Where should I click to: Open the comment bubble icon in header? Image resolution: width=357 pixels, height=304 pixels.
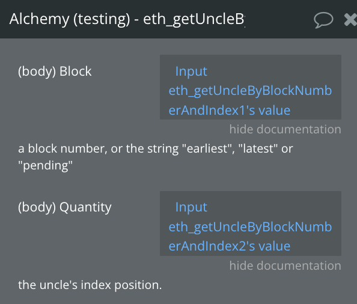point(323,20)
